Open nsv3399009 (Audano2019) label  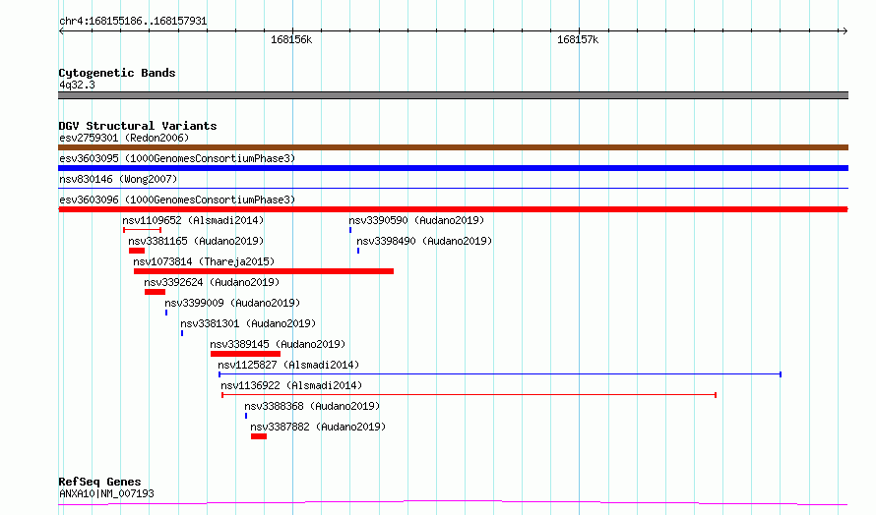coord(232,303)
